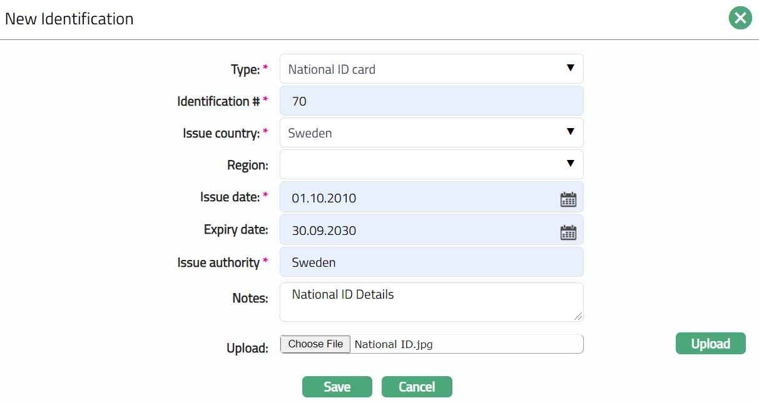Click the Type field label
Screen dimensions: 759x403
point(245,70)
